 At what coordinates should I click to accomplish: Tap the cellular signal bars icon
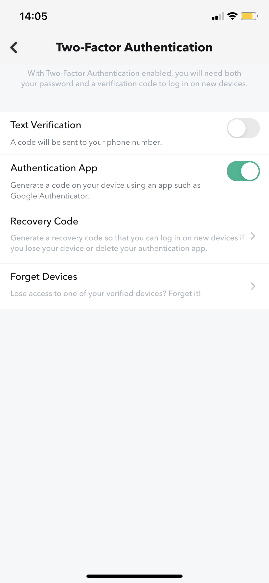click(218, 16)
